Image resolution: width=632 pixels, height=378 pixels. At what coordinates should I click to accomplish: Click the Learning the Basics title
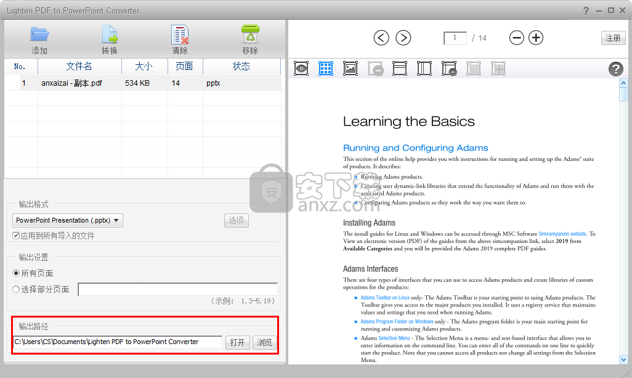coord(408,121)
